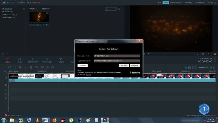The width and height of the screenshot is (218, 123).
Task: Click the preview voiceover microphone icon
Action: click(197, 54)
